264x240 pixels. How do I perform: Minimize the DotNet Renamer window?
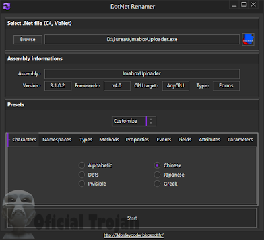234,5
